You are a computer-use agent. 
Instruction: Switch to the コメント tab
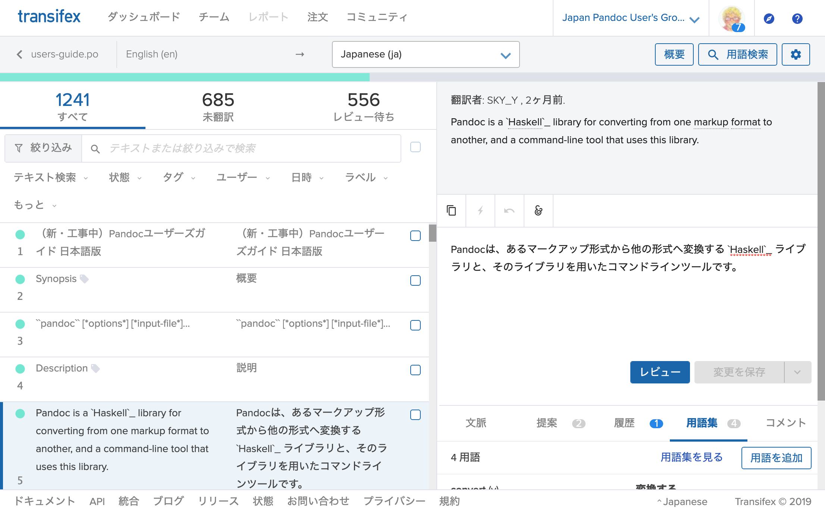tap(786, 423)
